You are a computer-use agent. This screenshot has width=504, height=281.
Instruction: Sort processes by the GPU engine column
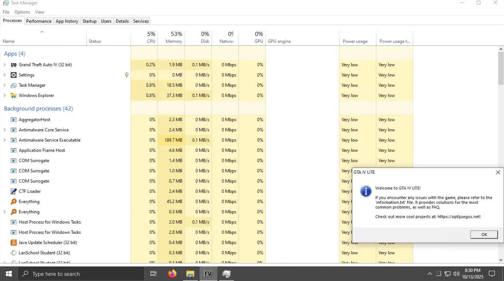pos(302,37)
